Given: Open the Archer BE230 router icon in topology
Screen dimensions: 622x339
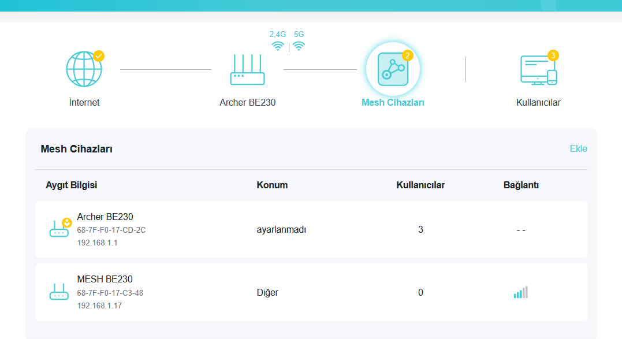Looking at the screenshot, I should [x=248, y=69].
